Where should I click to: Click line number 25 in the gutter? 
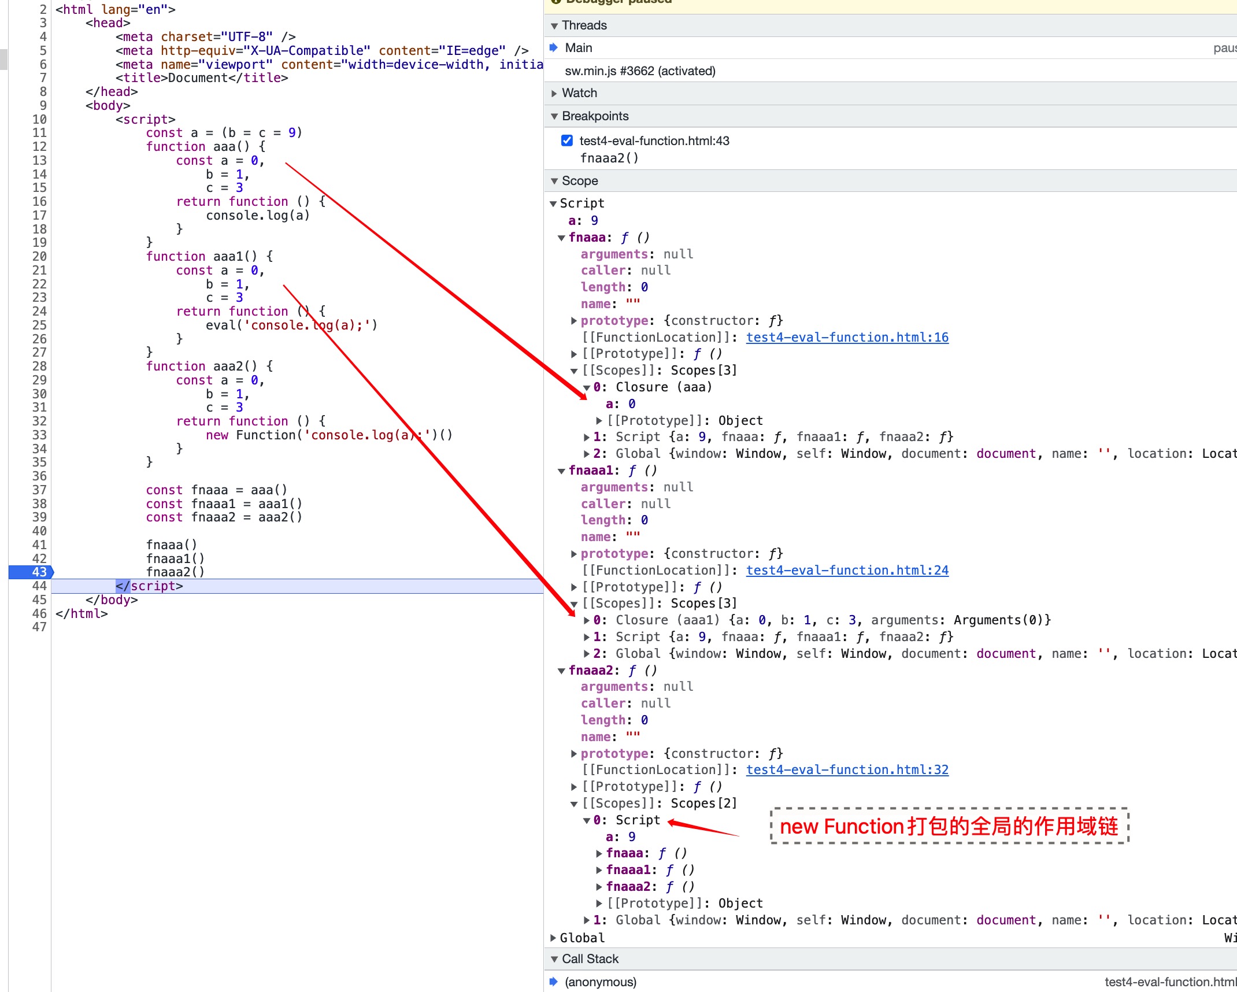39,325
